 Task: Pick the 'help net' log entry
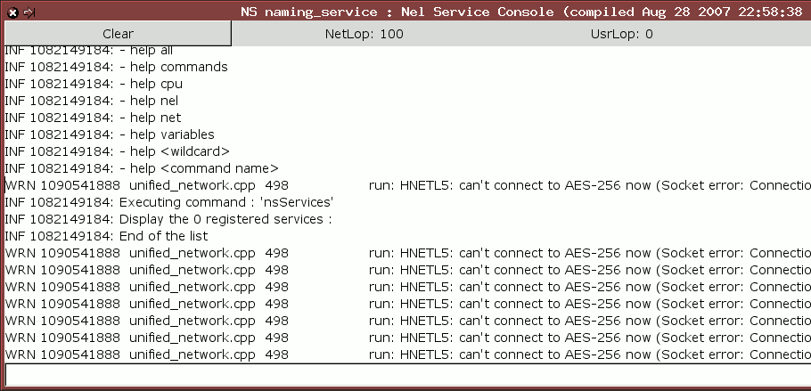[x=93, y=118]
